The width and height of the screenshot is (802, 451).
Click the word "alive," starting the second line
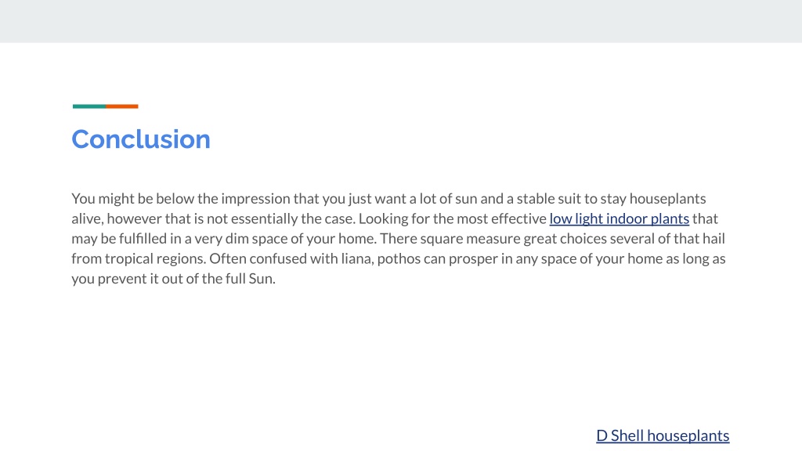[88, 219]
